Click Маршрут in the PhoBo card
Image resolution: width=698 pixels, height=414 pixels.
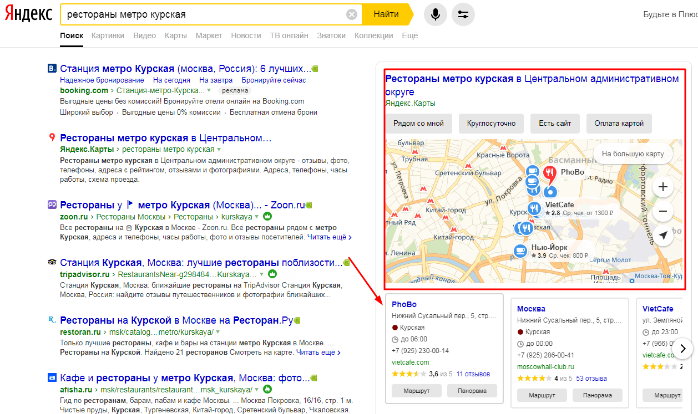(x=417, y=391)
